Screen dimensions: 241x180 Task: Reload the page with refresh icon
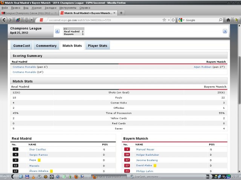click(x=173, y=20)
